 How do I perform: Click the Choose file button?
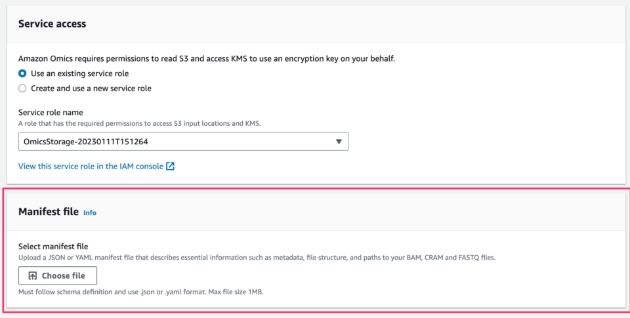click(58, 275)
